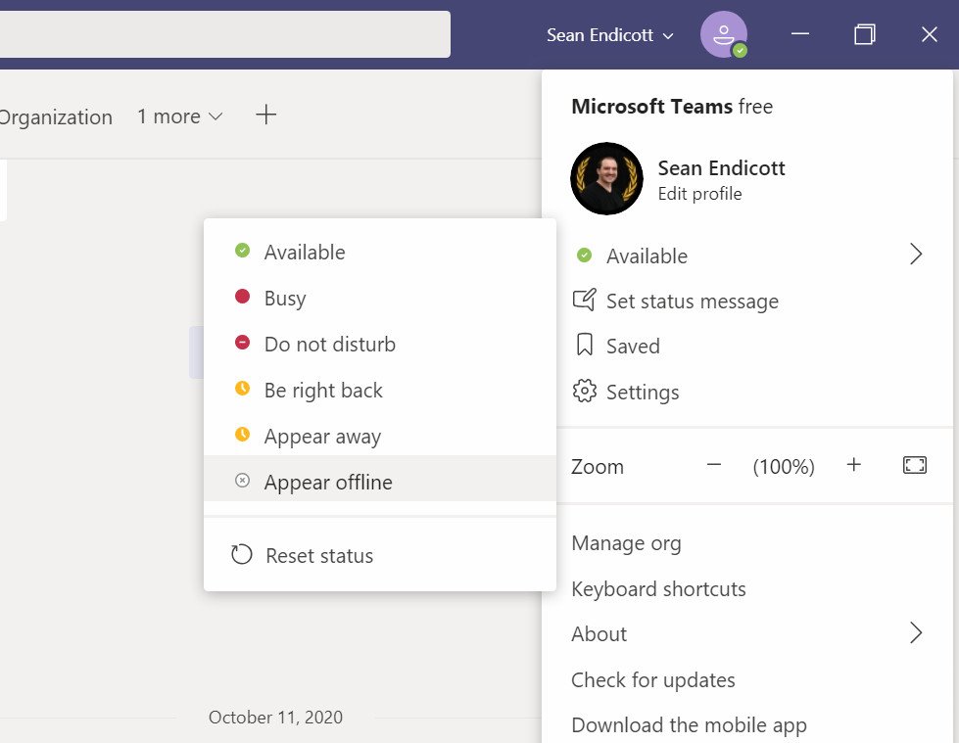Viewport: 959px width, 743px height.
Task: Click the Edit profile link
Action: coord(699,194)
